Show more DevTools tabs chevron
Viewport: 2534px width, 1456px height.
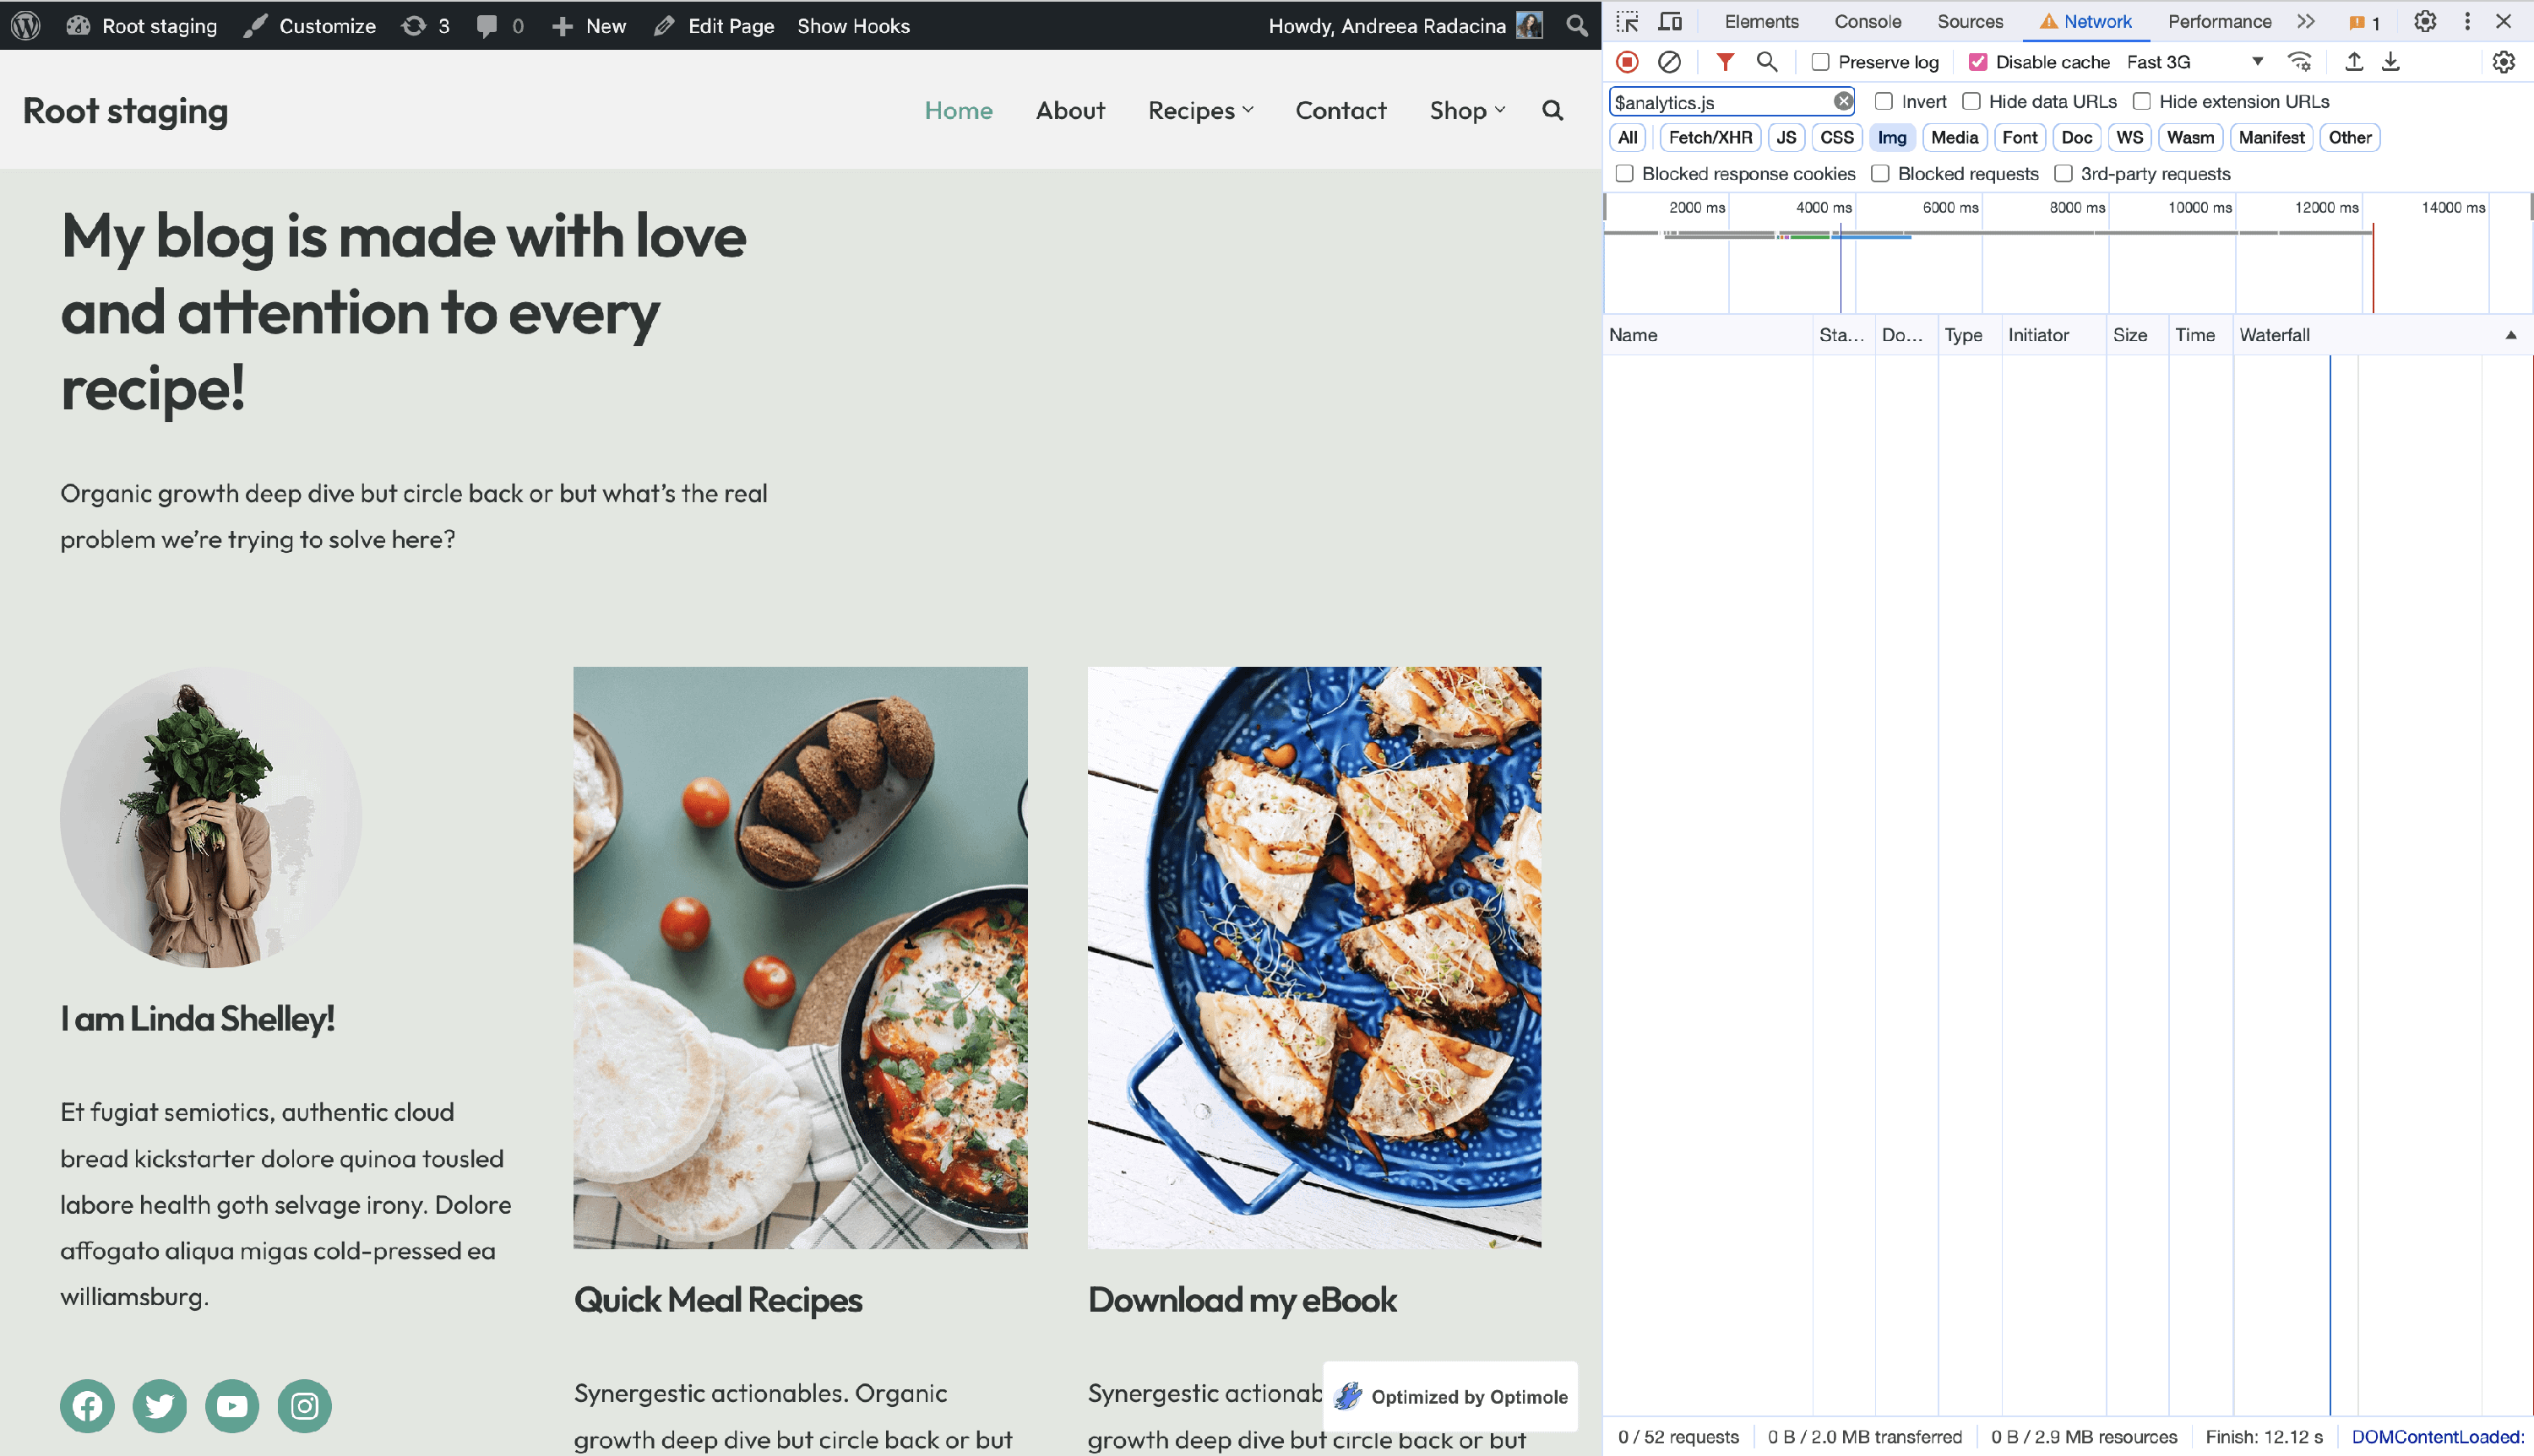click(2305, 21)
